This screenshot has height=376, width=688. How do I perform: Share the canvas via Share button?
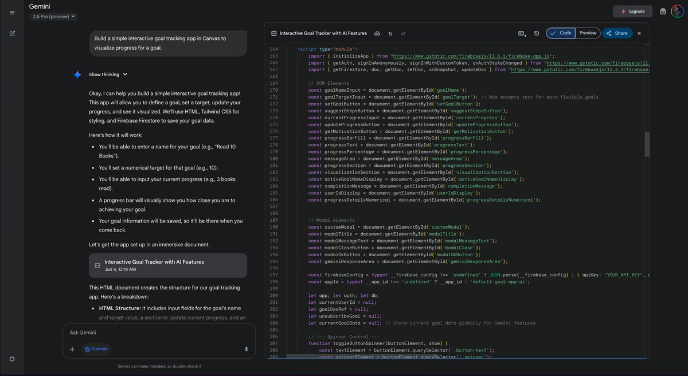pos(617,33)
